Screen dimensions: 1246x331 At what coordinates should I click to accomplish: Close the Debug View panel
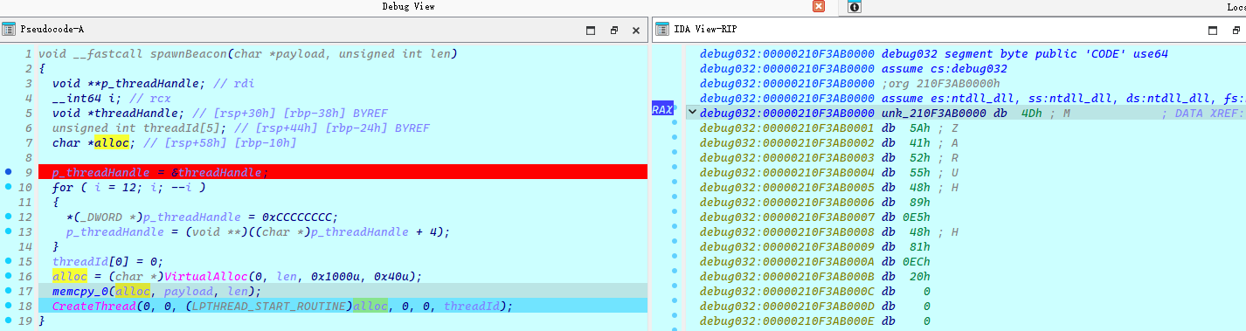click(x=819, y=7)
